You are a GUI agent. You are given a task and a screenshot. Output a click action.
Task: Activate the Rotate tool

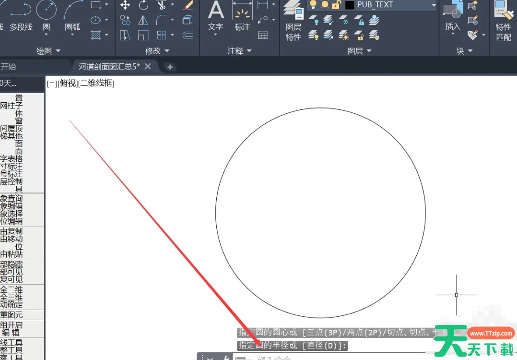tap(143, 5)
